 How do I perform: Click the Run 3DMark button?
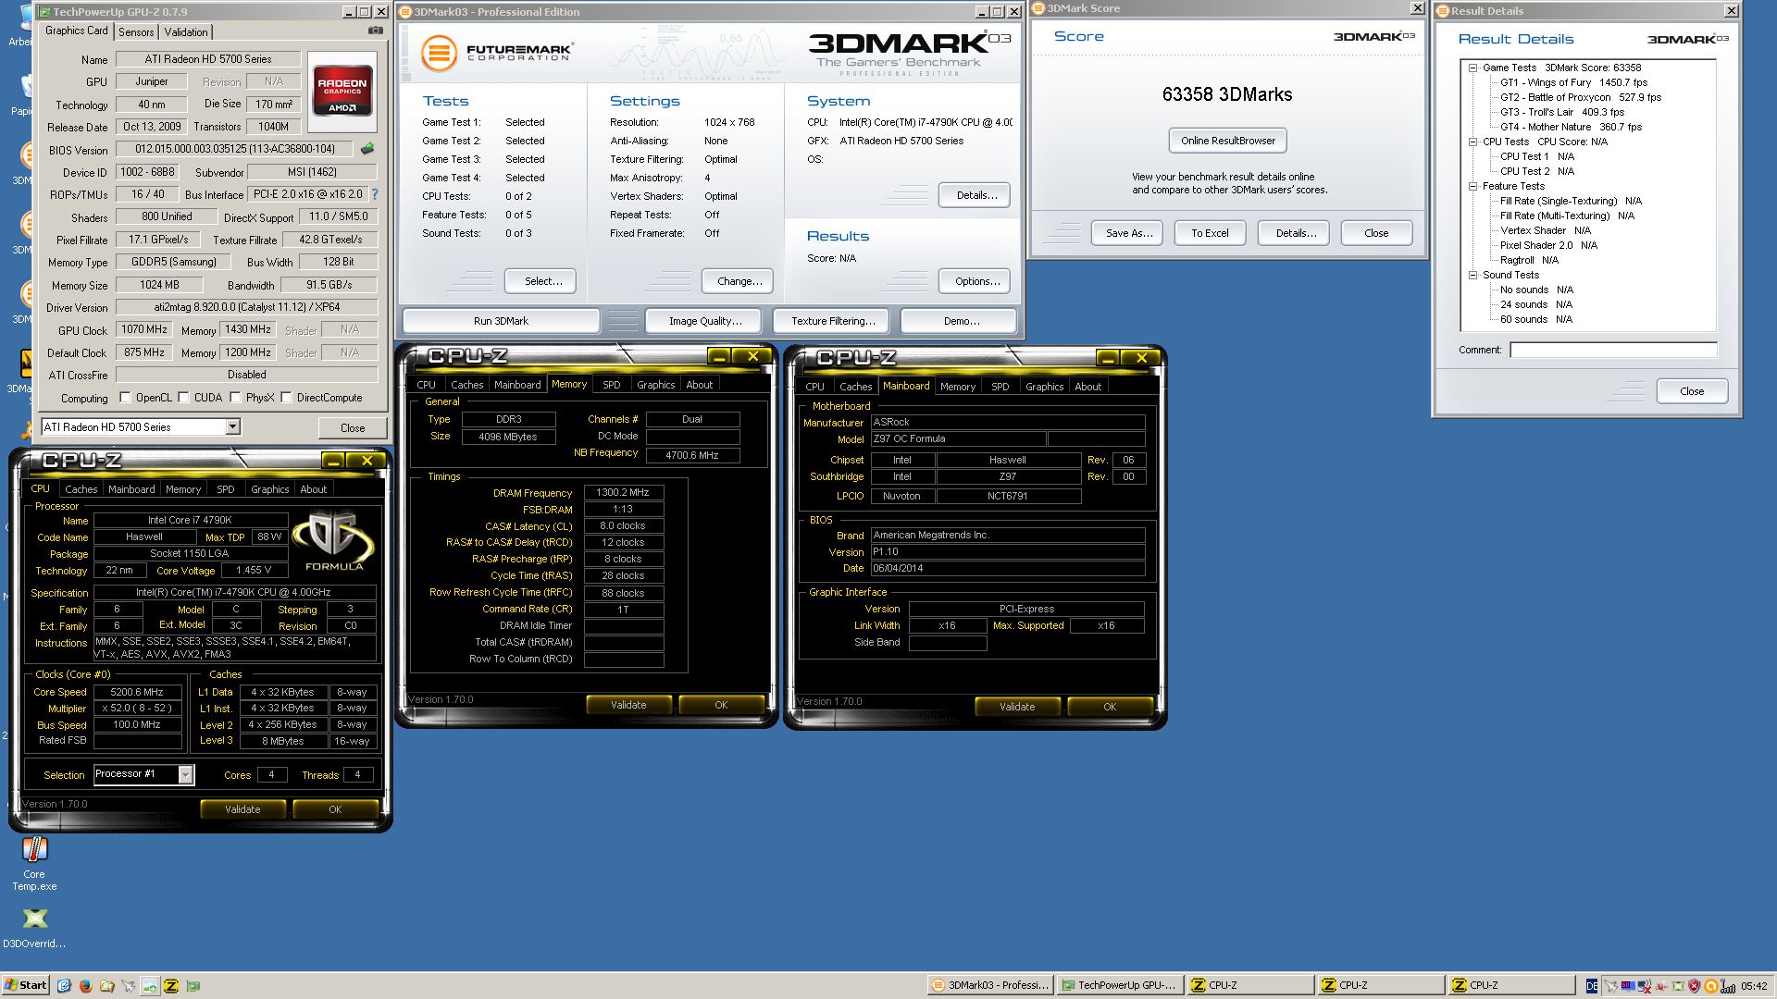501,321
